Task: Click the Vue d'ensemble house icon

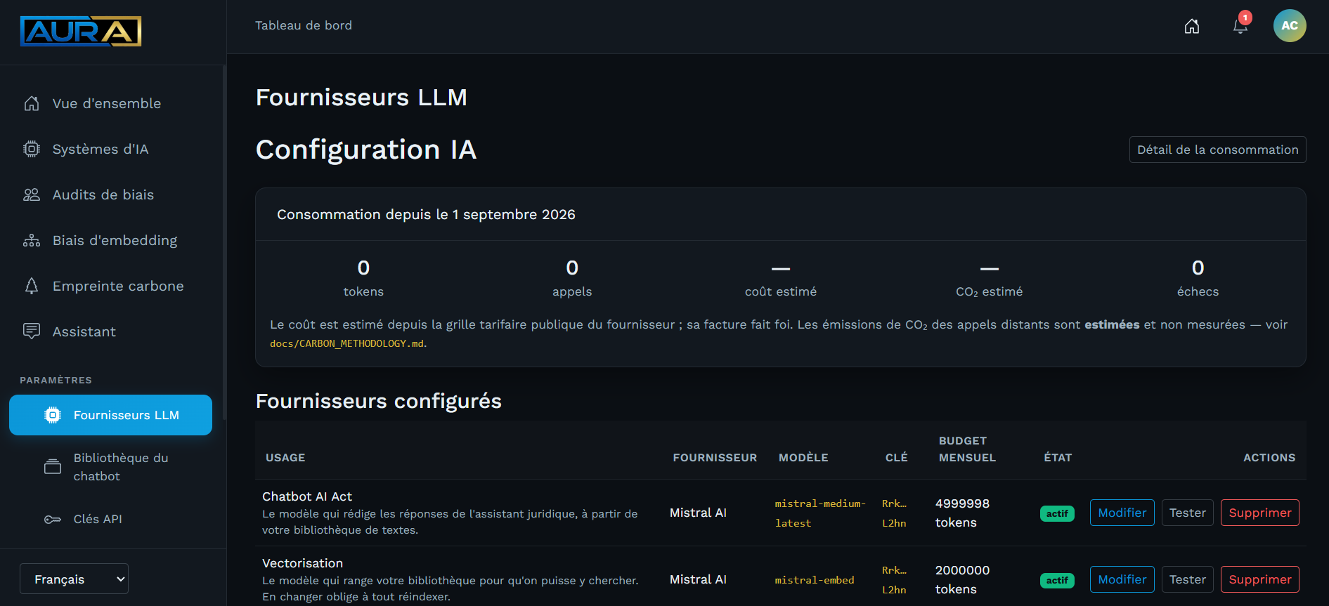Action: (32, 103)
